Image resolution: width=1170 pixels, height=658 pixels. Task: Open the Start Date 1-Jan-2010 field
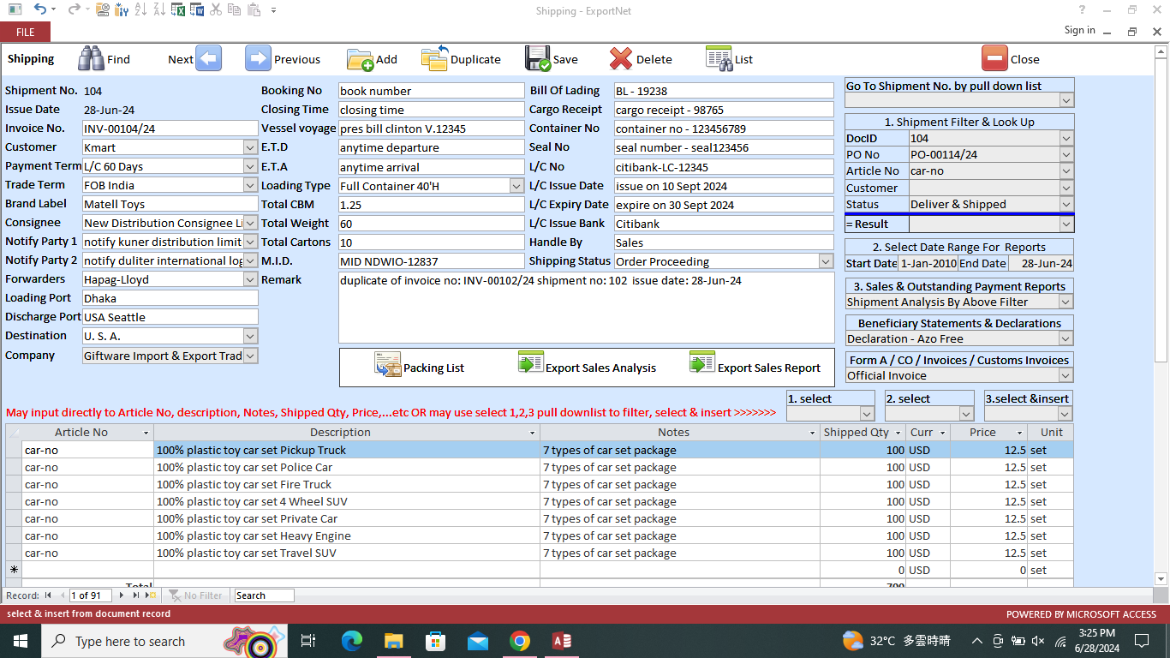point(928,264)
